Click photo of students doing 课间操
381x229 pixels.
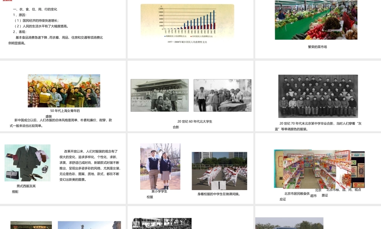point(219,171)
